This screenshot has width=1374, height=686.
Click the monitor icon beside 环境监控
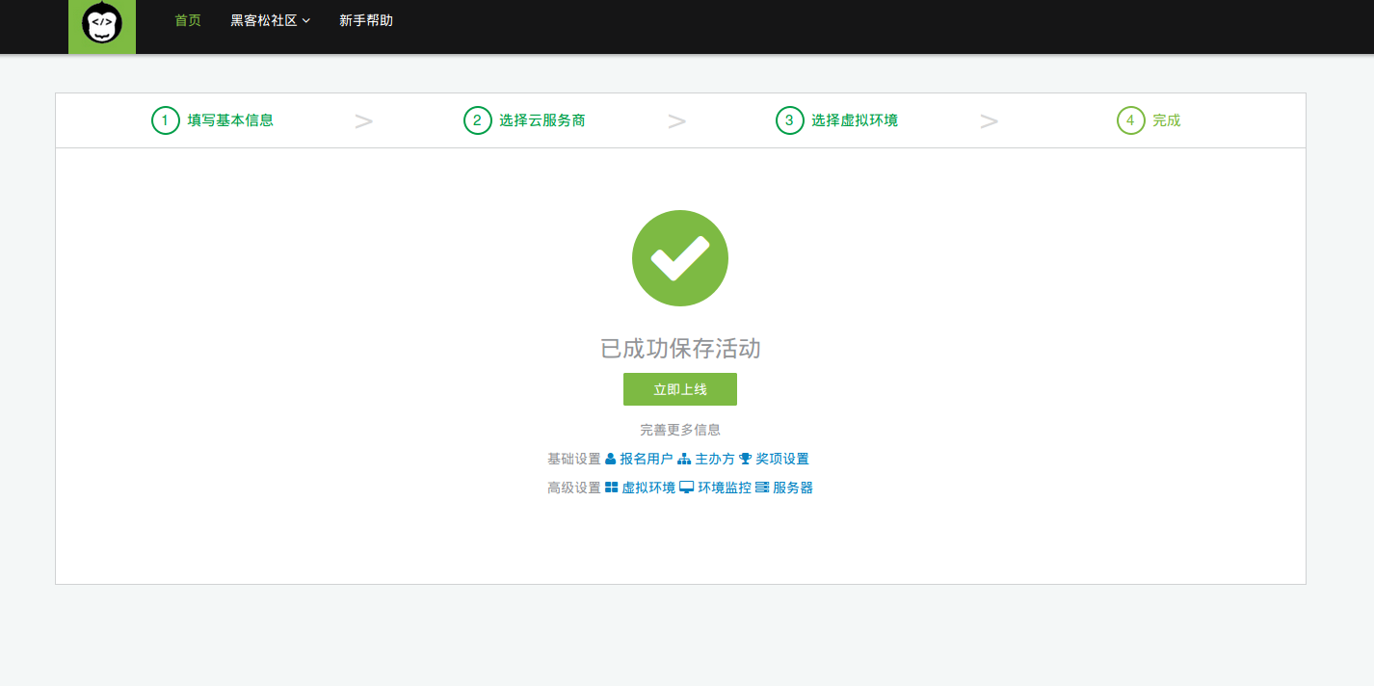(686, 488)
